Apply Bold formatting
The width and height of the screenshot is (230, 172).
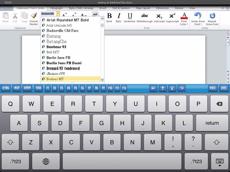click(x=109, y=16)
